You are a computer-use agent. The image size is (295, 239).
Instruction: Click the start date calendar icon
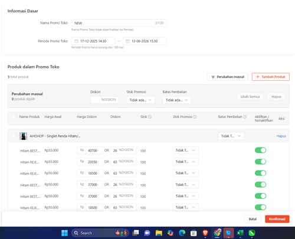point(76,41)
